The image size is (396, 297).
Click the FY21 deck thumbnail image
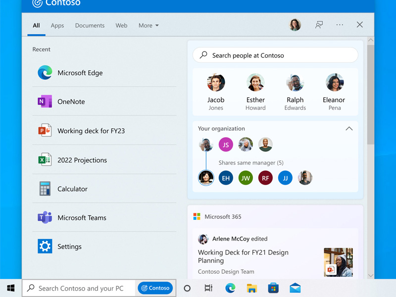[x=338, y=262]
